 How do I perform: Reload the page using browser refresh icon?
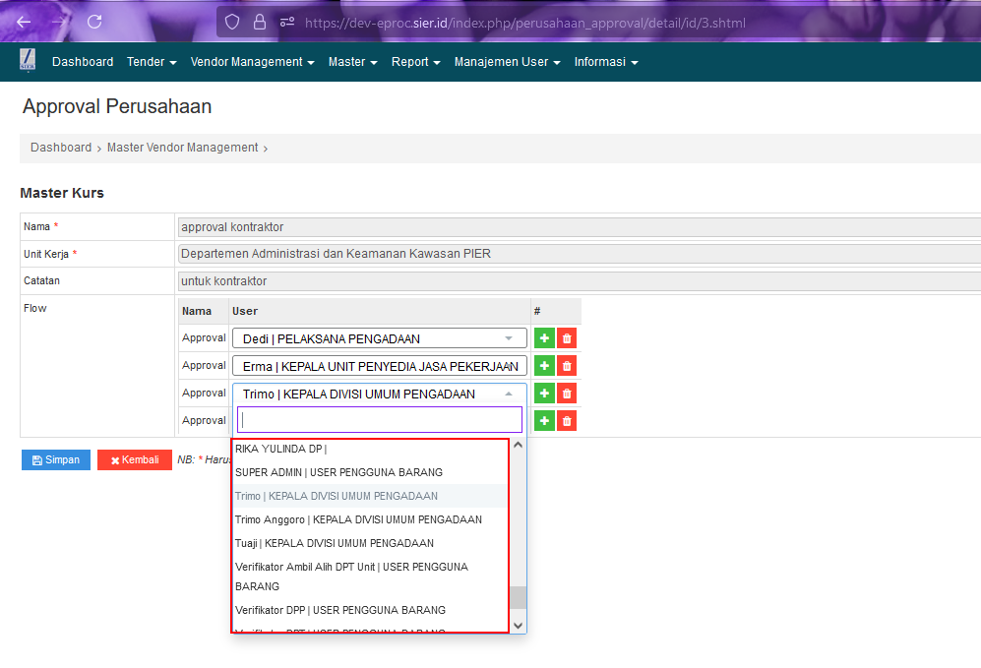[x=94, y=22]
